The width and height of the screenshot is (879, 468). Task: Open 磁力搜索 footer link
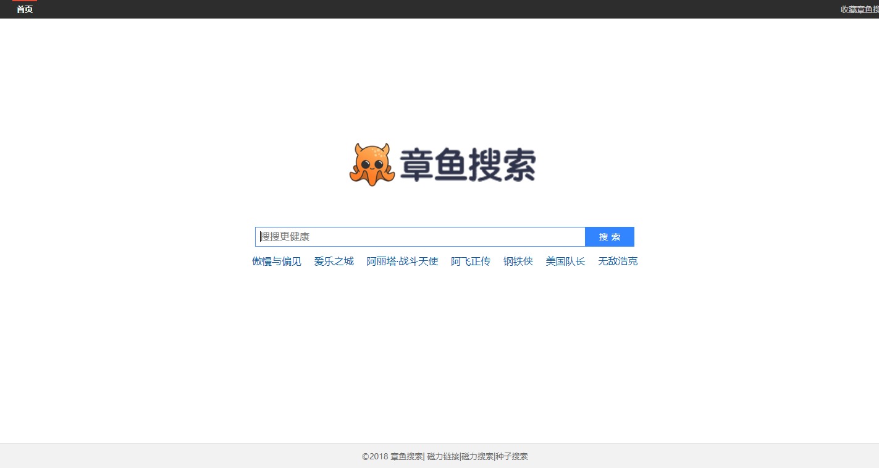click(477, 457)
